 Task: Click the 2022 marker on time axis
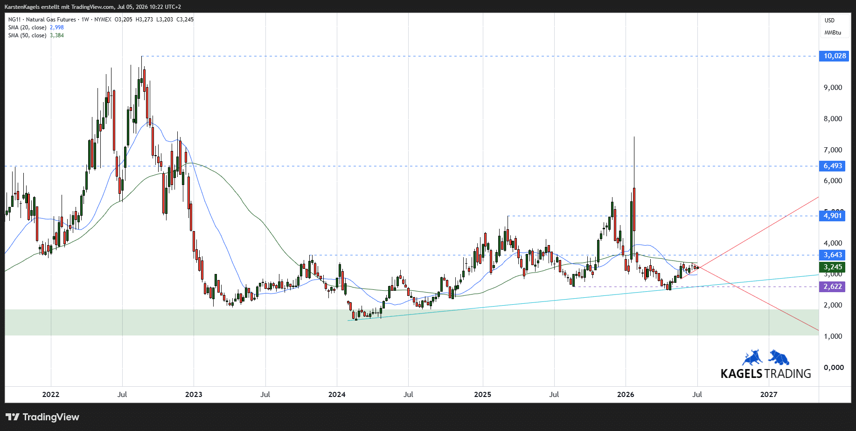pos(51,395)
